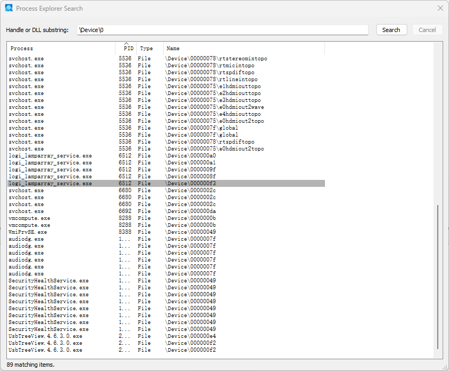Select UsbTreeView row with \Device\000000e4
This screenshot has height=371, width=449.
tap(166, 336)
